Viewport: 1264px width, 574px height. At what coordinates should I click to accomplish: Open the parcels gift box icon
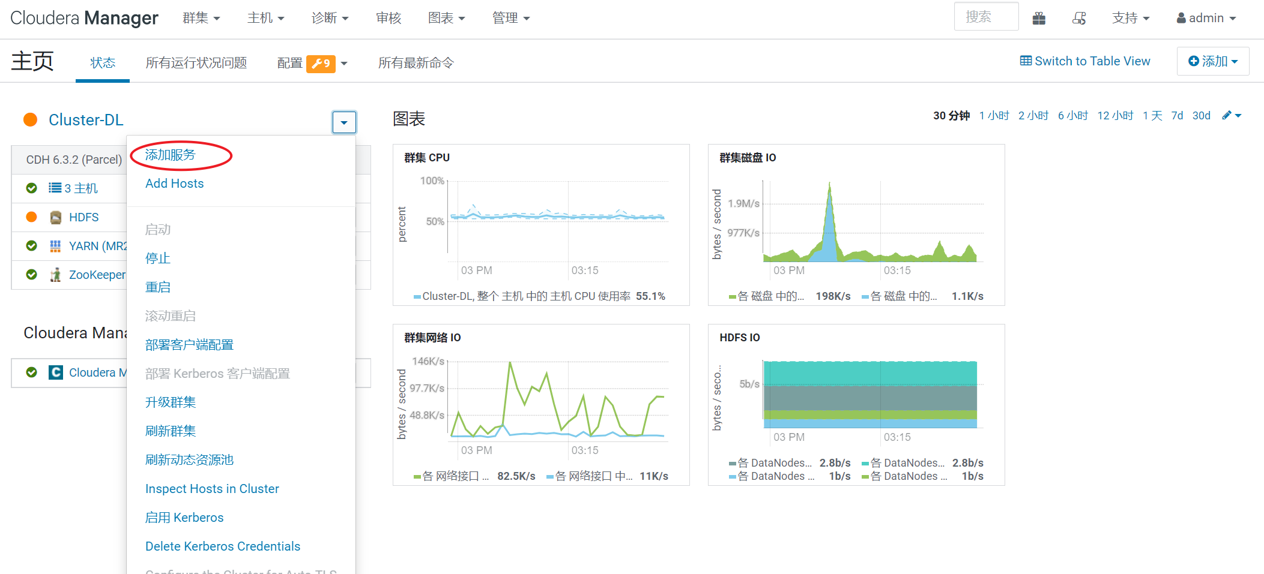coord(1039,19)
